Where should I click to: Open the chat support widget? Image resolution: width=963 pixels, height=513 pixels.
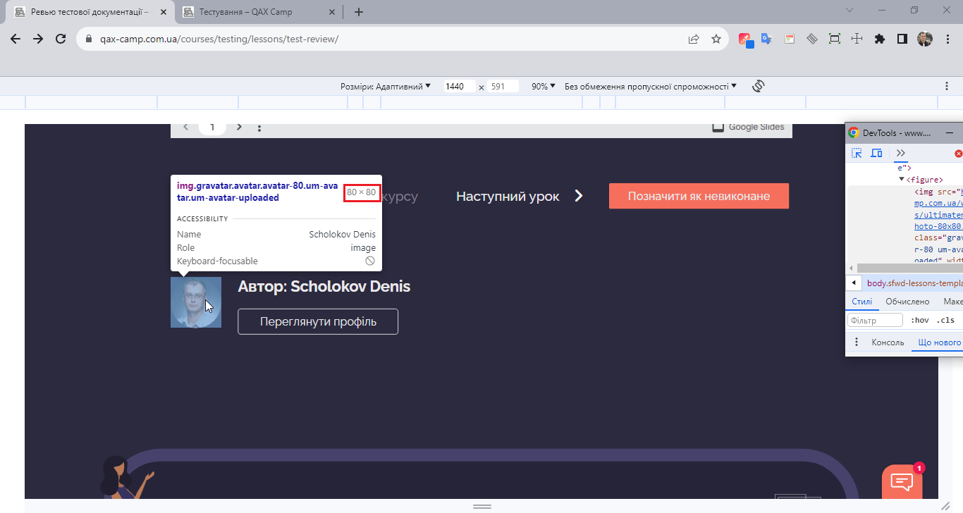(x=902, y=482)
